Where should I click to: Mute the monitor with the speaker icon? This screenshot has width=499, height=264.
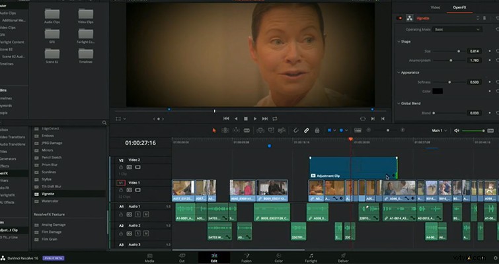coord(457,131)
